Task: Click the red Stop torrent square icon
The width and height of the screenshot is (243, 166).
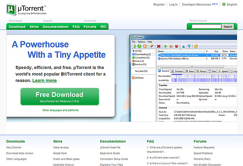Action: point(177,46)
